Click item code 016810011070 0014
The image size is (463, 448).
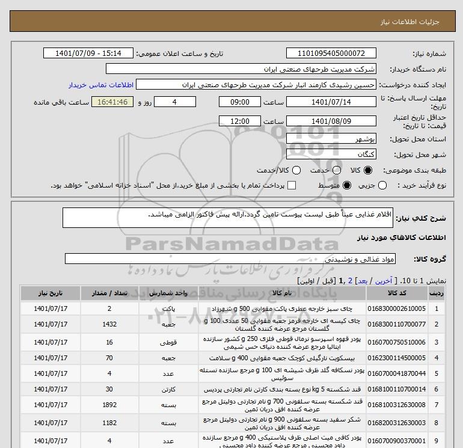[x=397, y=389]
